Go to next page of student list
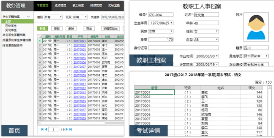 [x=67, y=129]
